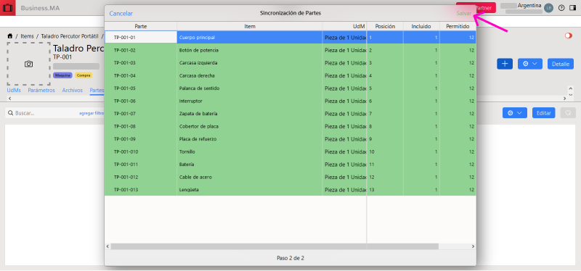581x271 pixels.
Task: Click the Permitido column header
Action: pos(458,26)
